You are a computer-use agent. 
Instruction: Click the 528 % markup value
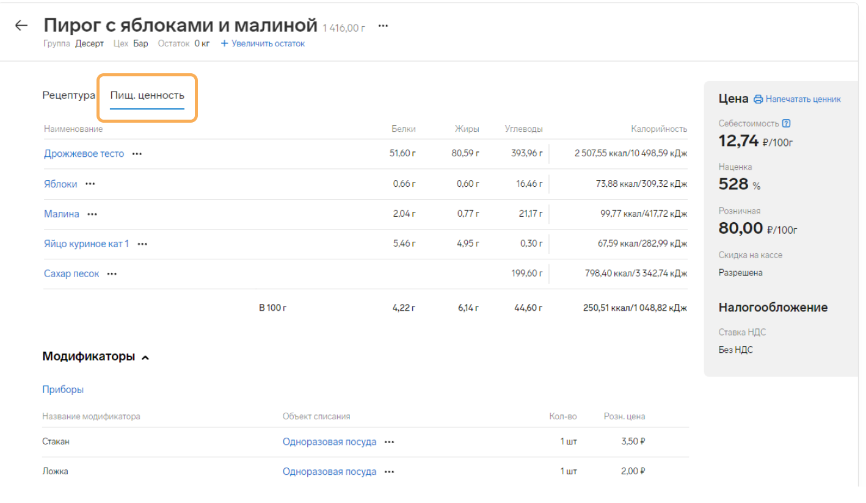pos(740,184)
